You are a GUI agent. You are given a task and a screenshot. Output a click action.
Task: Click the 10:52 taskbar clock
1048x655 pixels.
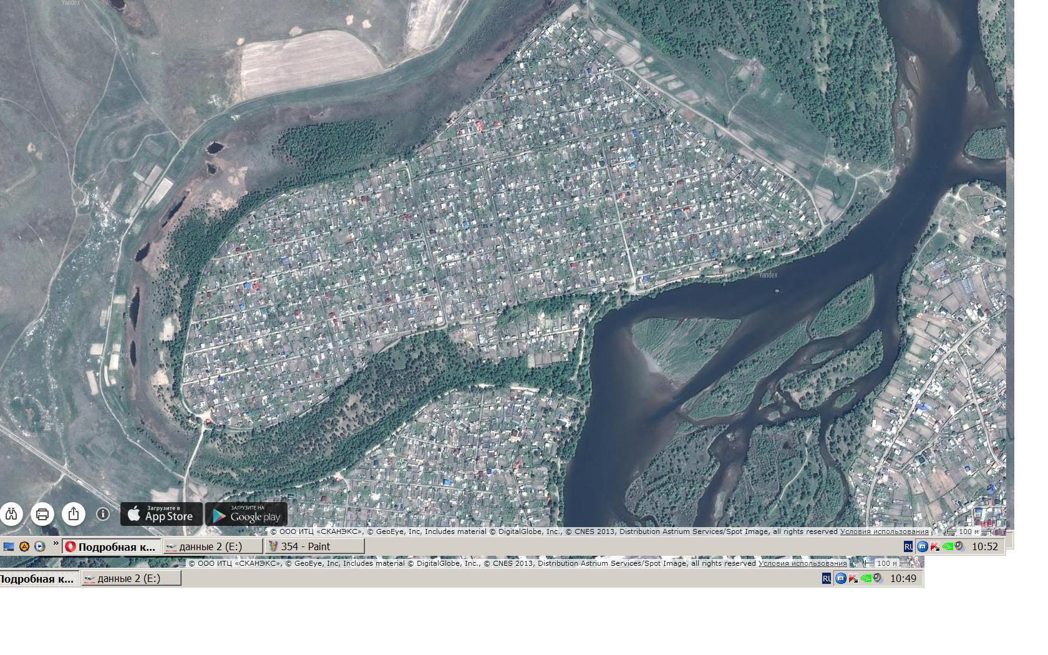[x=985, y=546]
